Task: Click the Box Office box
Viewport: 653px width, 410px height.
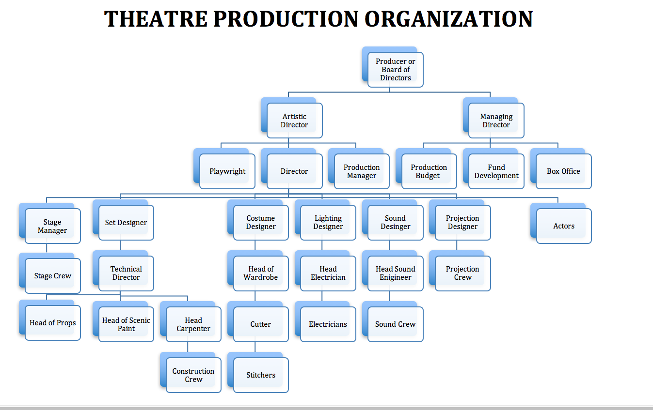Action: click(564, 171)
